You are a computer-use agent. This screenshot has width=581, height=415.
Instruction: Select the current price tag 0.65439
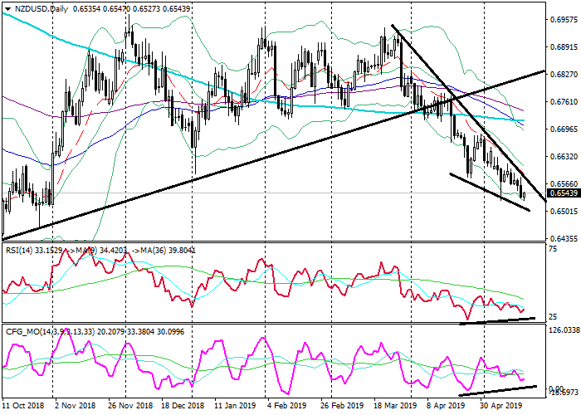coord(563,193)
